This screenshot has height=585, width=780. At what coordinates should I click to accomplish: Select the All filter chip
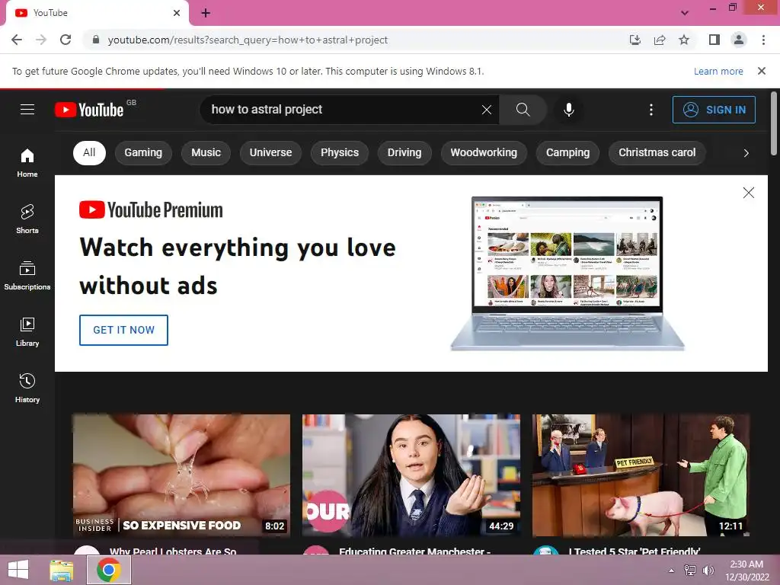[x=89, y=152]
